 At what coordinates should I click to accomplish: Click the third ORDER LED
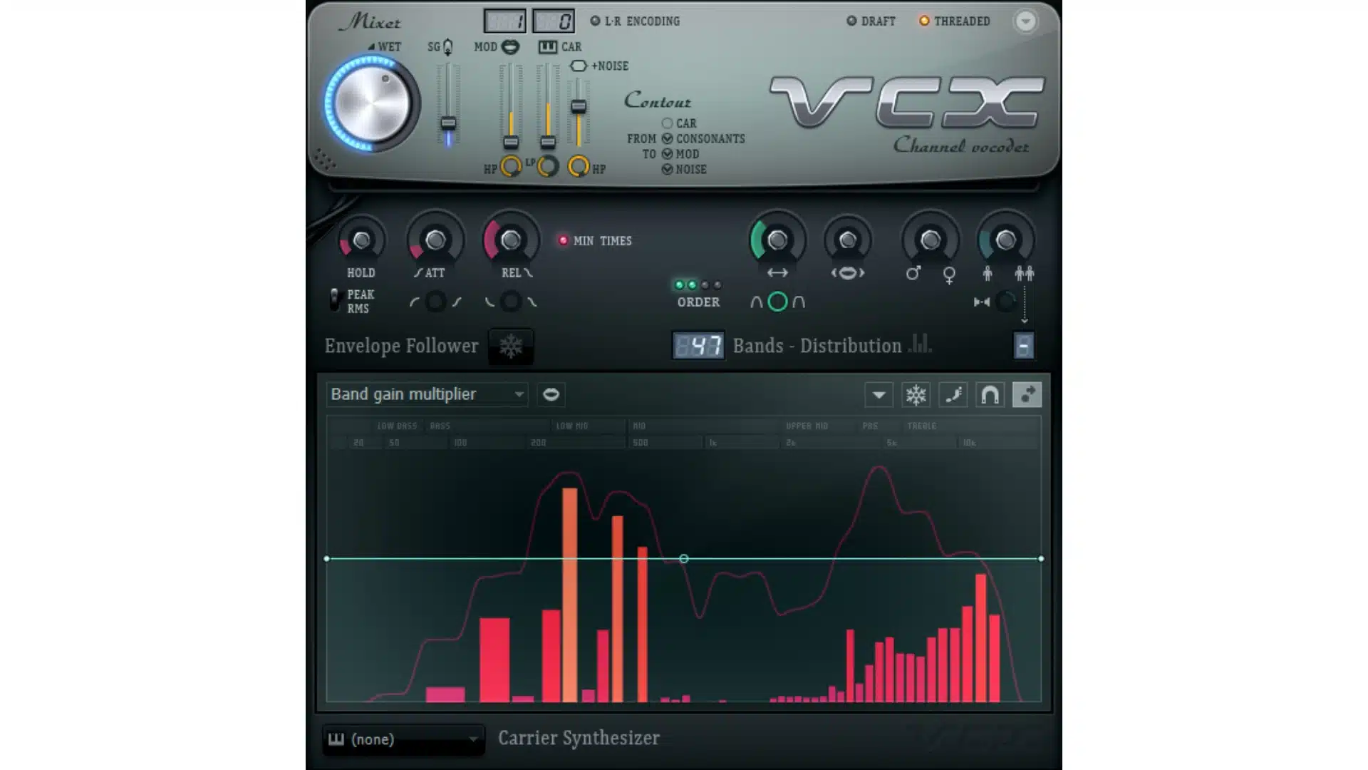[x=705, y=285]
